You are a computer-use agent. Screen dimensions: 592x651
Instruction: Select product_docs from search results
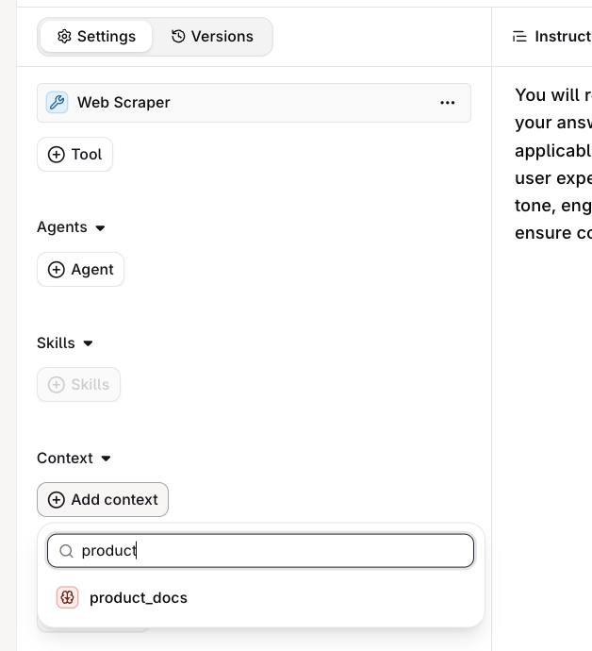(260, 598)
